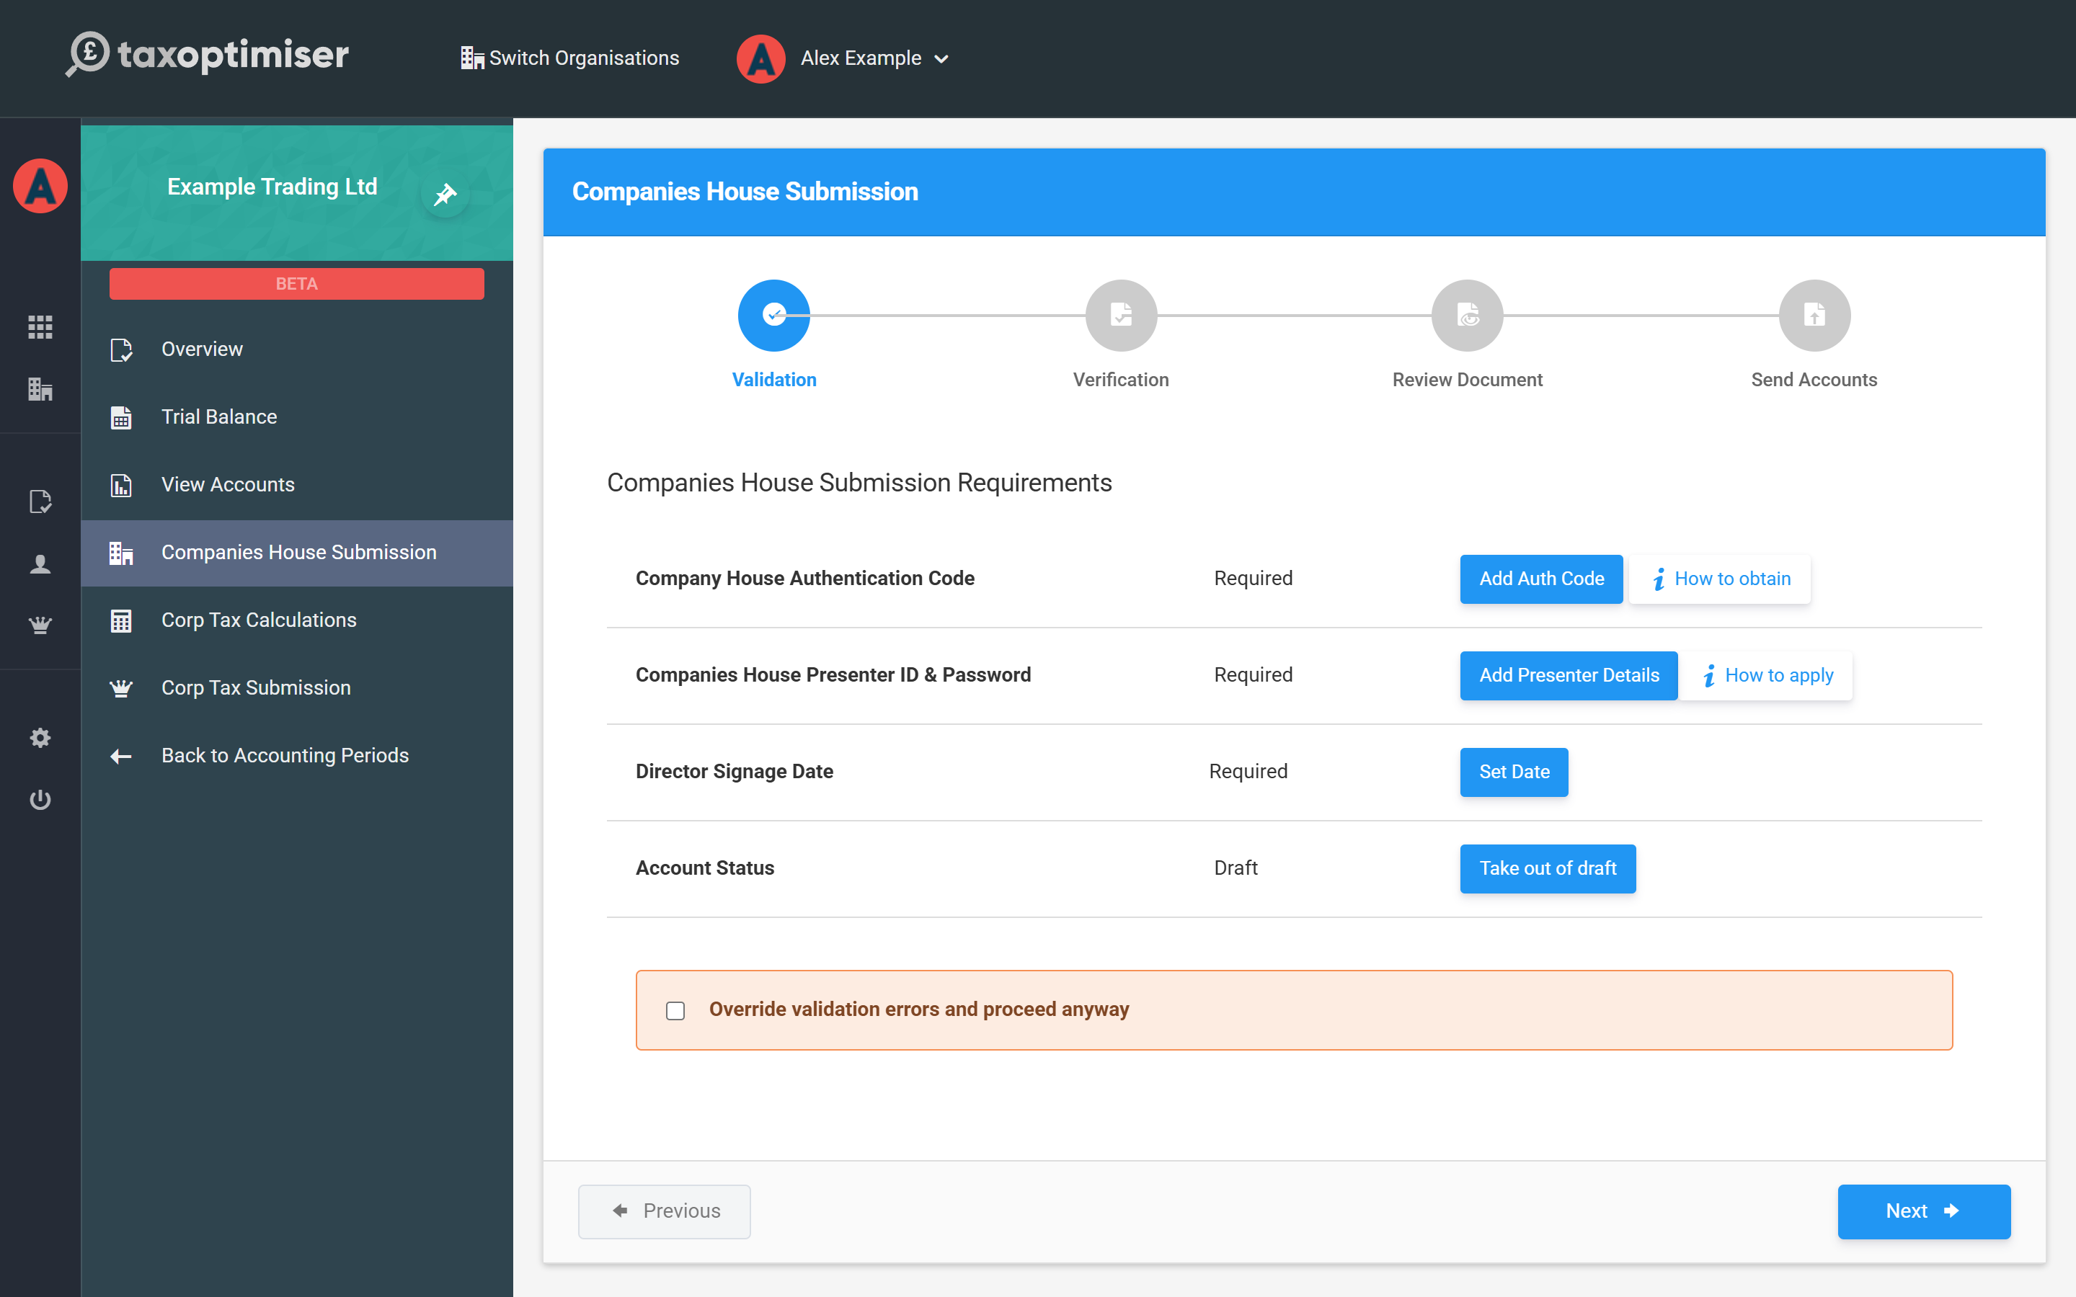The image size is (2076, 1297).
Task: Click Switch Organisations in the header
Action: (570, 58)
